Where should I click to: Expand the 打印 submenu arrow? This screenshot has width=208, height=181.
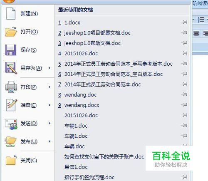coord(50,87)
